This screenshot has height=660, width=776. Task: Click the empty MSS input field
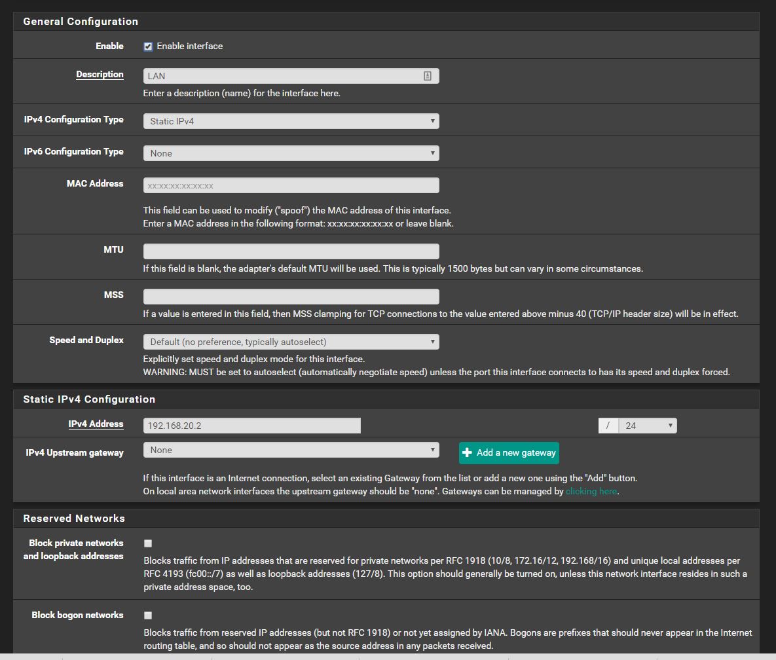pyautogui.click(x=291, y=297)
